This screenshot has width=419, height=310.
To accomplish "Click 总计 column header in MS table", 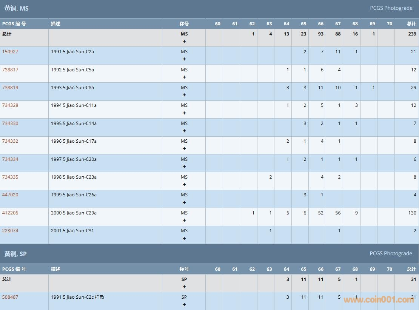I will tap(411, 24).
